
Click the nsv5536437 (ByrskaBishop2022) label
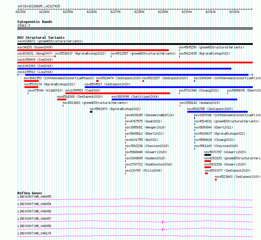pos(80,53)
